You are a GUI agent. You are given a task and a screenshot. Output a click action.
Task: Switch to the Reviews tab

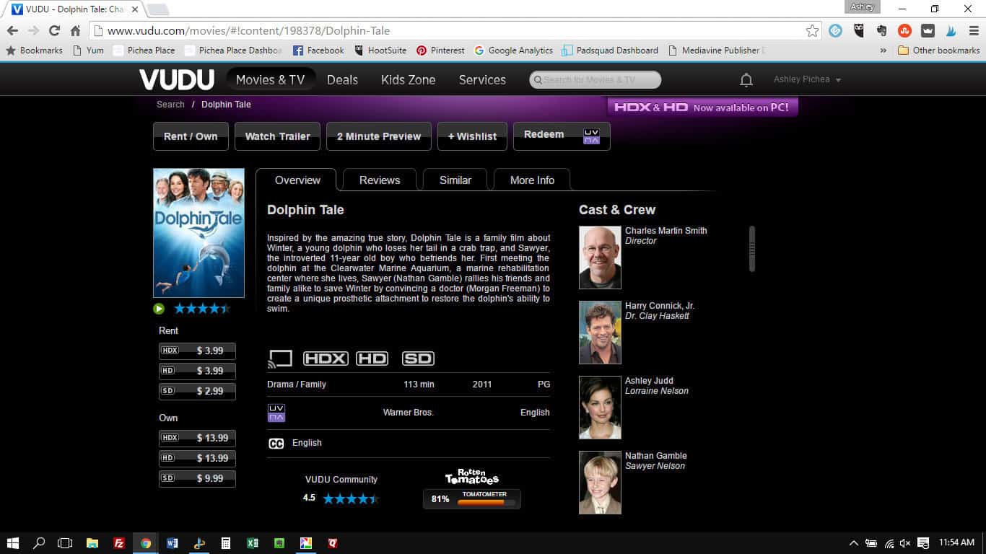380,180
